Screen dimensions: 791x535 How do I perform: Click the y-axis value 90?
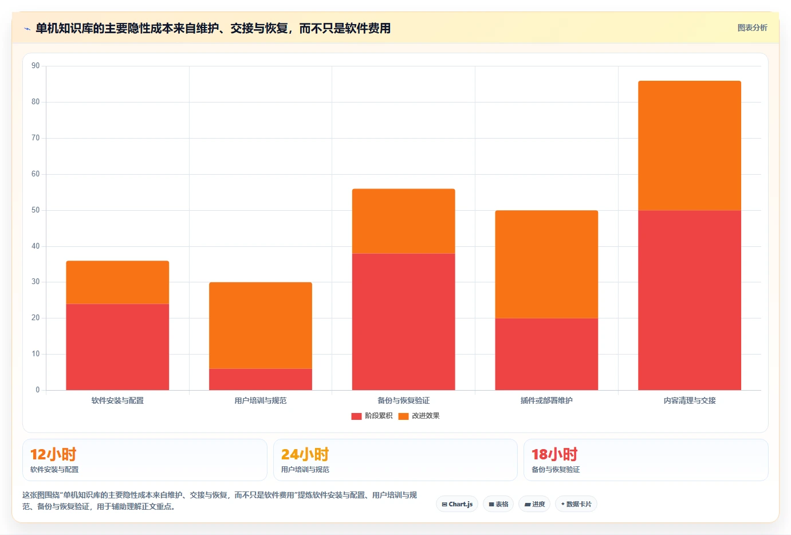(x=36, y=66)
